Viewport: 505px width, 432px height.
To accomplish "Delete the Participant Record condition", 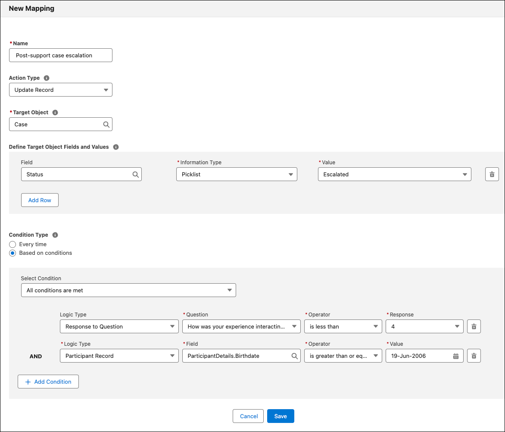I will (474, 356).
